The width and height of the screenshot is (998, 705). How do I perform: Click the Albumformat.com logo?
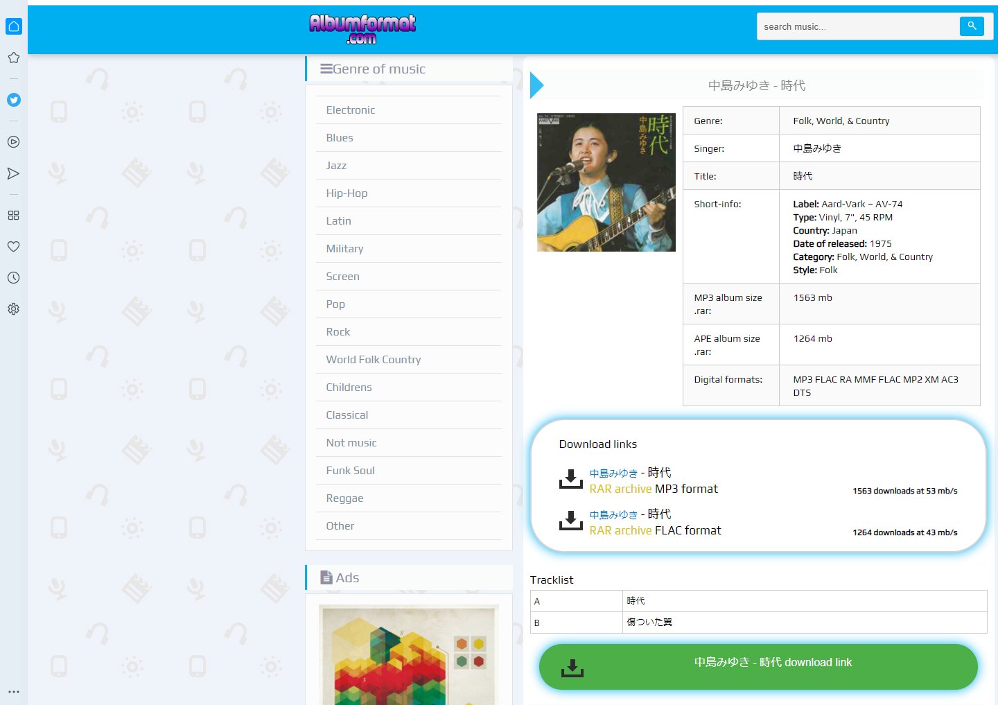tap(362, 29)
